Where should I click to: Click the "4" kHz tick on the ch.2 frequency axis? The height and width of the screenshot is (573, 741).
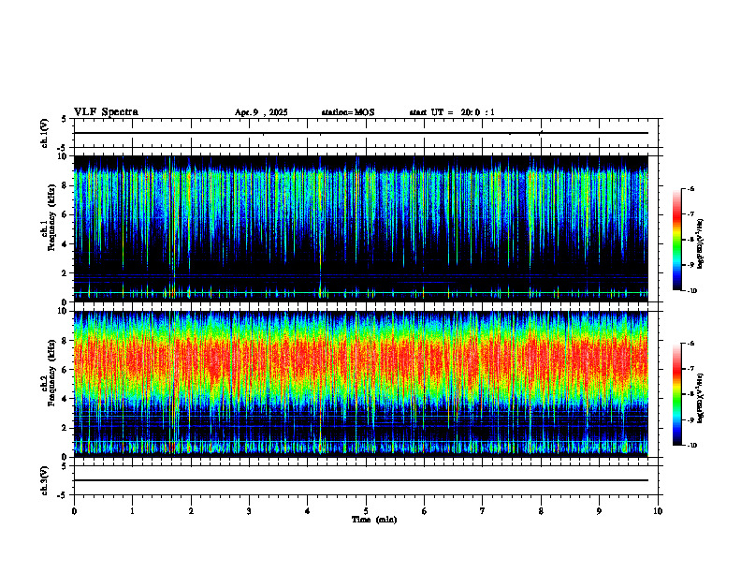coord(65,399)
